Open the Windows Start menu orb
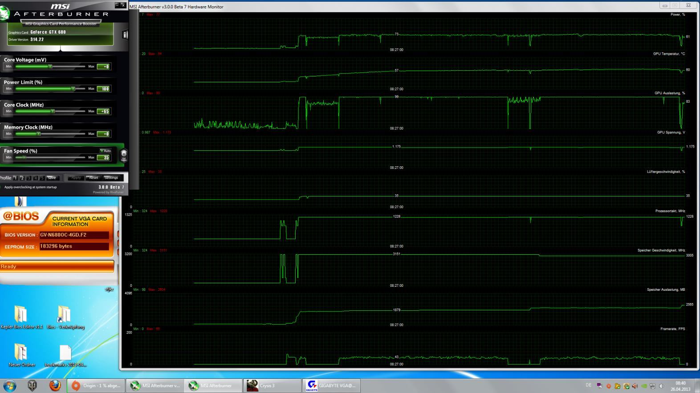Viewport: 700px width, 393px height. 9,385
